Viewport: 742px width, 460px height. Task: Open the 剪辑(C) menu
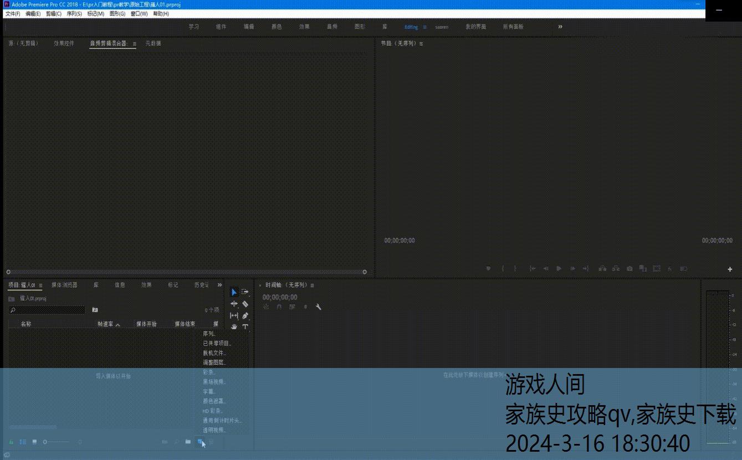[x=54, y=14]
